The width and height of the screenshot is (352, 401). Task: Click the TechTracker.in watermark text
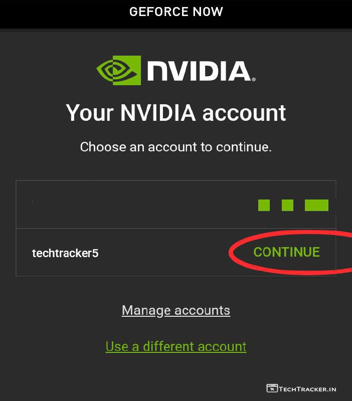308,388
